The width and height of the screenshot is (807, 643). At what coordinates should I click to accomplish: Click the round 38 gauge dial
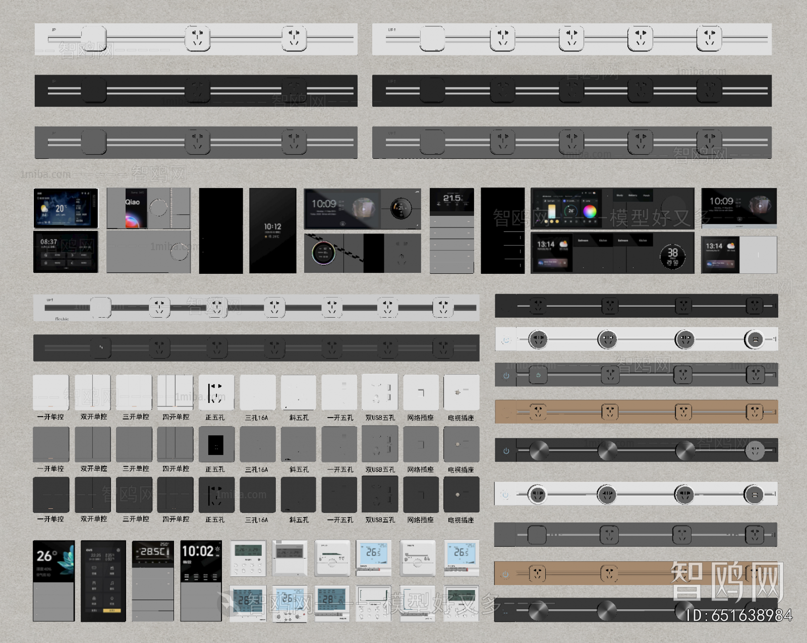672,257
